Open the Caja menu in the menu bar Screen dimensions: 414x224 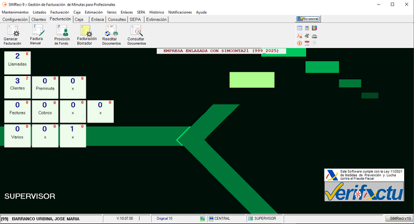[77, 12]
